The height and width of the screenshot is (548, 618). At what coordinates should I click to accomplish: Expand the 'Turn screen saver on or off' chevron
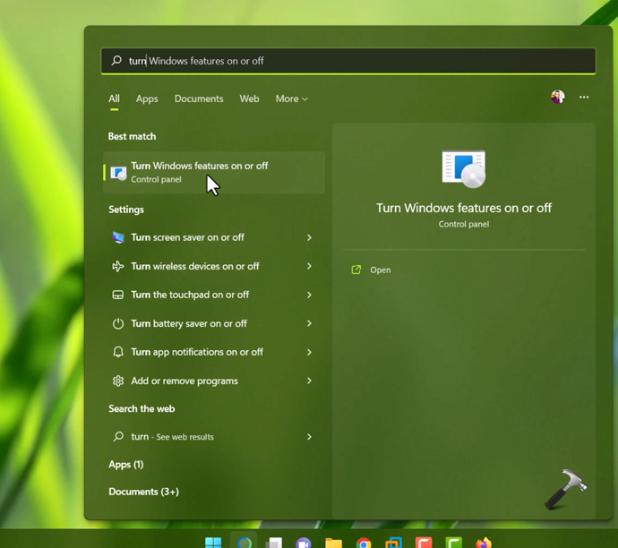pos(309,237)
